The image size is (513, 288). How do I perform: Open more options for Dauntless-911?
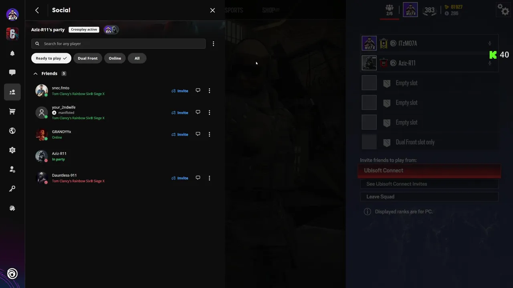tap(209, 178)
